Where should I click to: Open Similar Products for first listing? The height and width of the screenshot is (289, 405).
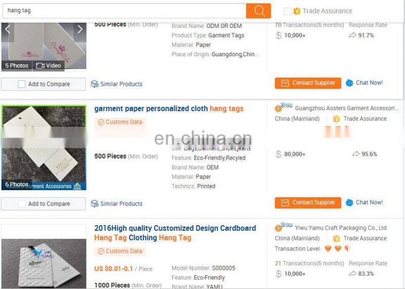coord(116,84)
